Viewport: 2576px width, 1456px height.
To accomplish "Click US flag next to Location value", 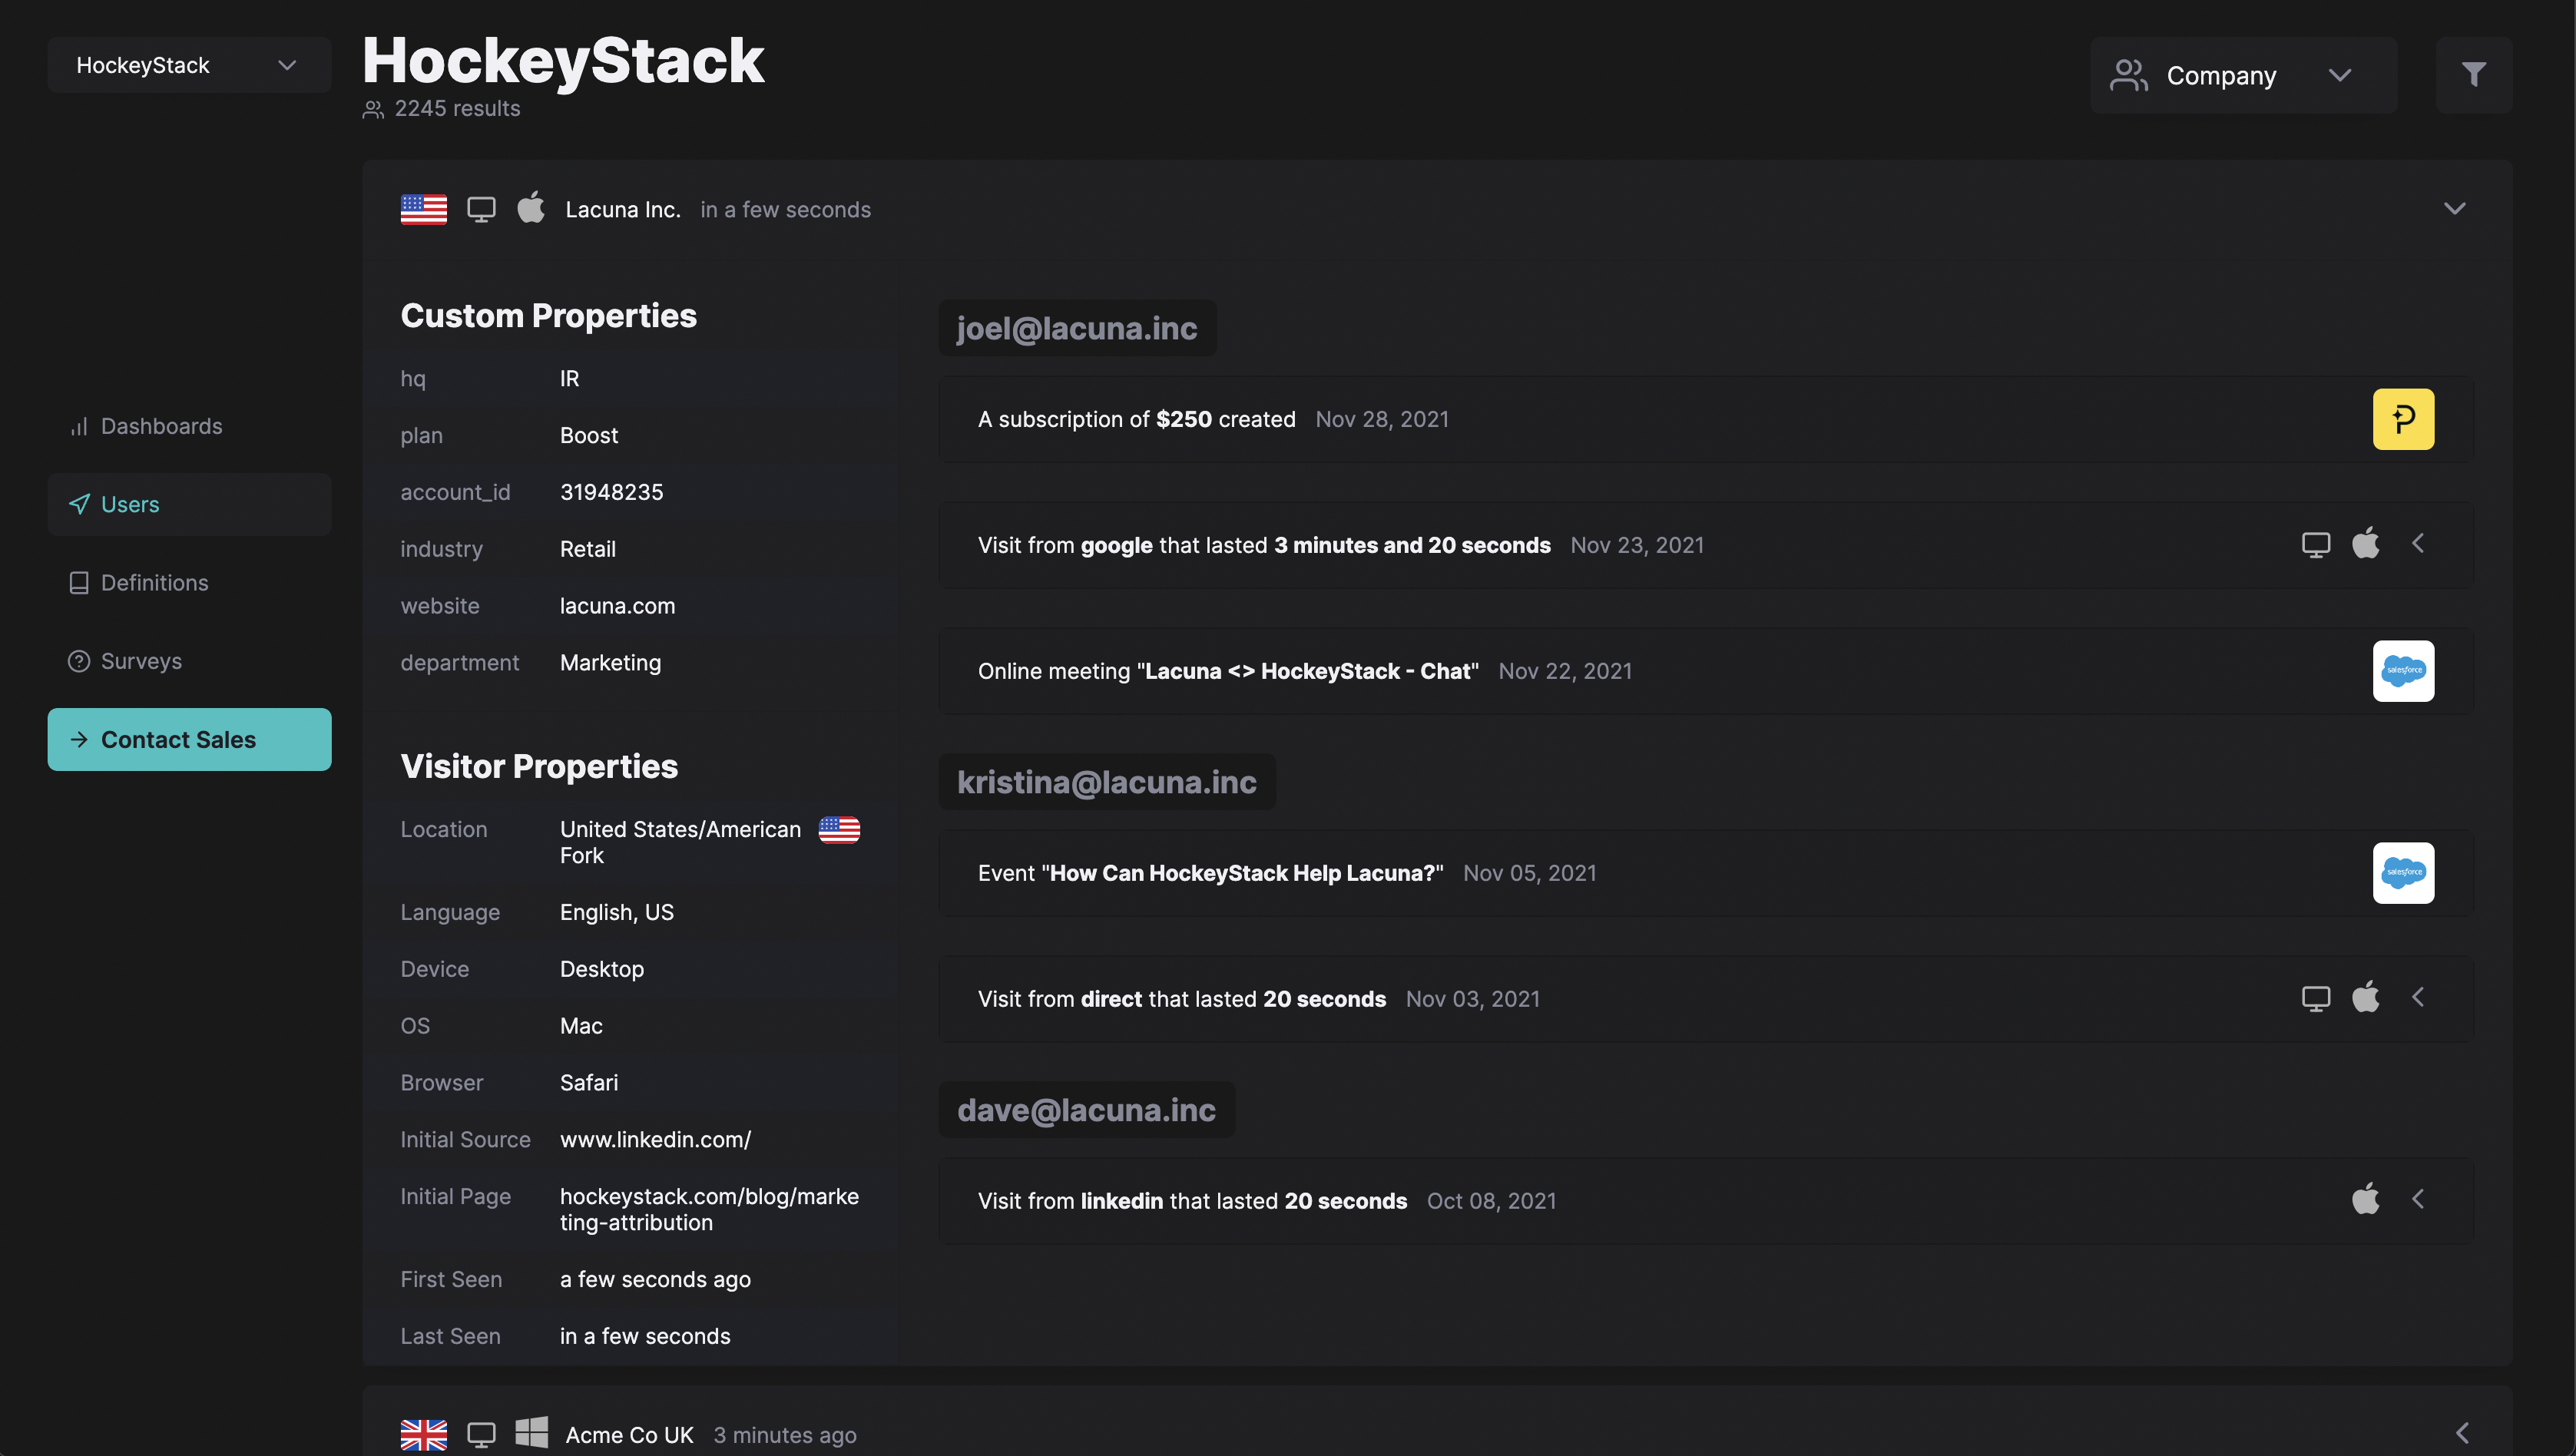I will pyautogui.click(x=839, y=830).
